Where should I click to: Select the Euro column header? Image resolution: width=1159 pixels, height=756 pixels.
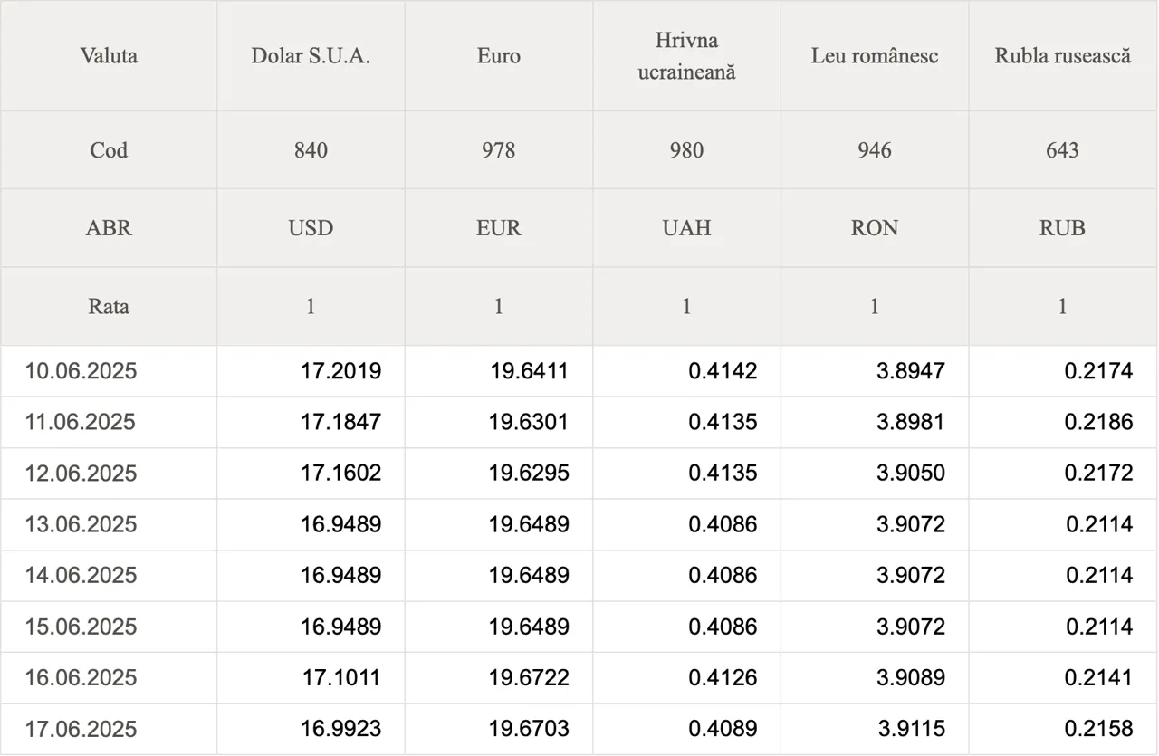click(x=499, y=56)
